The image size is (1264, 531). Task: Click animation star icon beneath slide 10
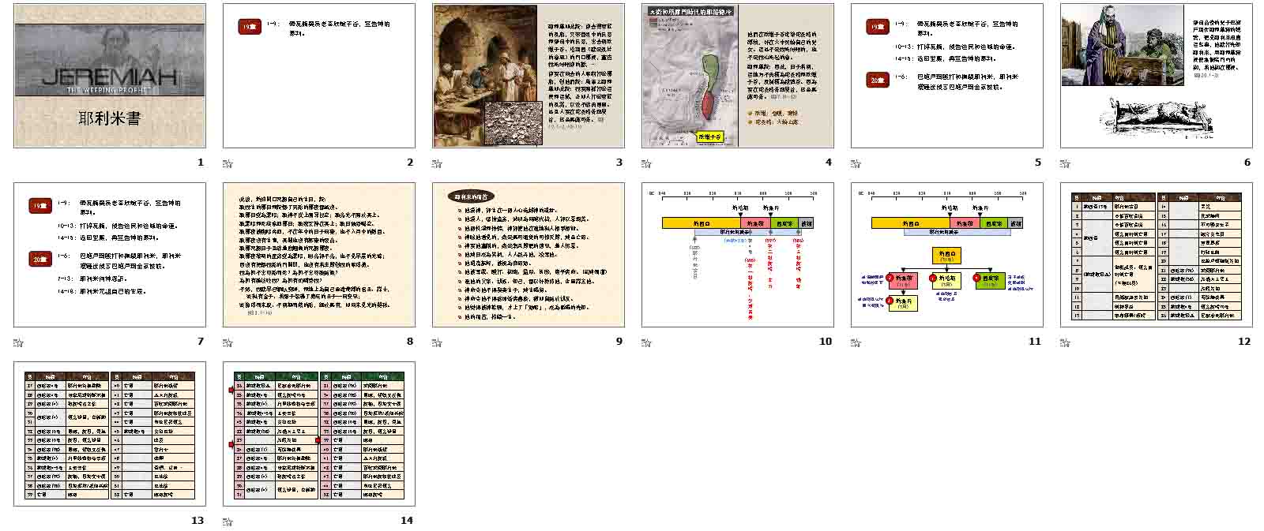coord(646,342)
